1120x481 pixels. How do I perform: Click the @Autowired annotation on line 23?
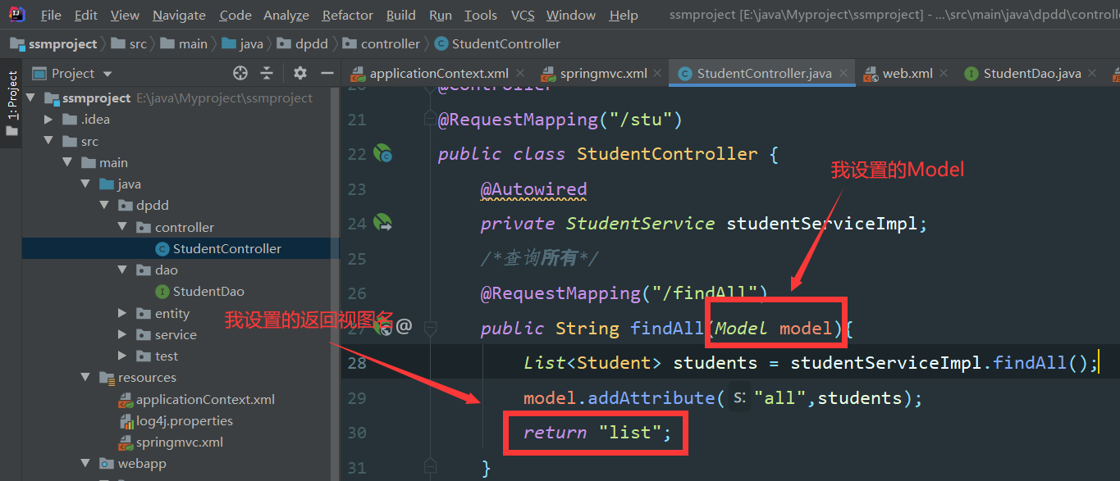(533, 189)
